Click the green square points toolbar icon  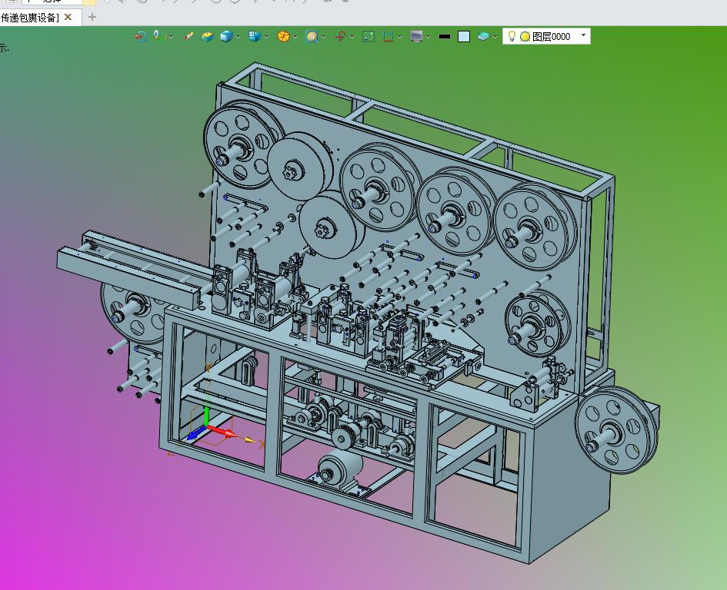point(369,36)
